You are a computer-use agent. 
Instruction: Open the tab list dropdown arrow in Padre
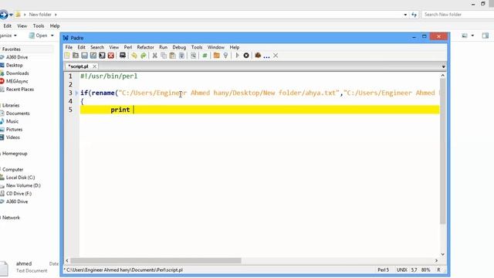(x=443, y=66)
